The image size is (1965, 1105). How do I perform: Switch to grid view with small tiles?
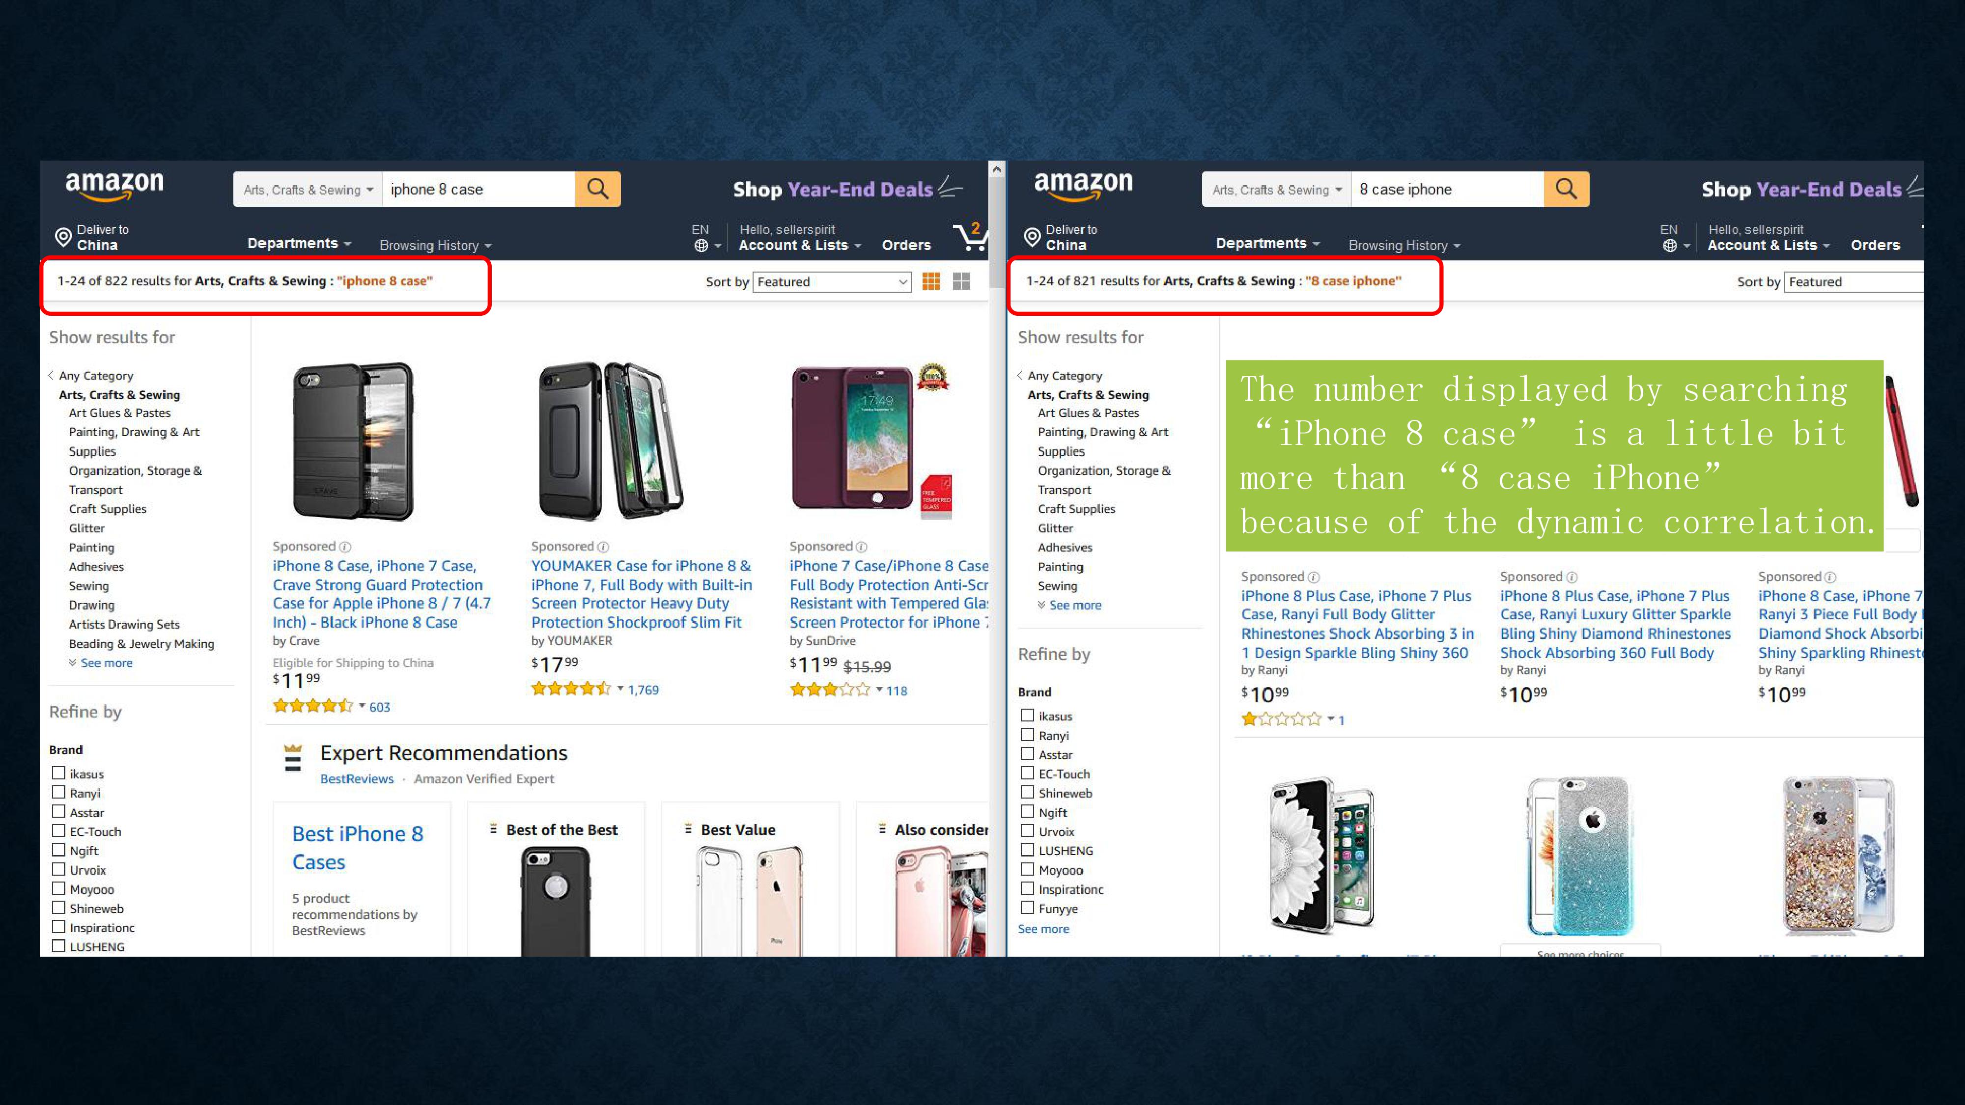930,281
